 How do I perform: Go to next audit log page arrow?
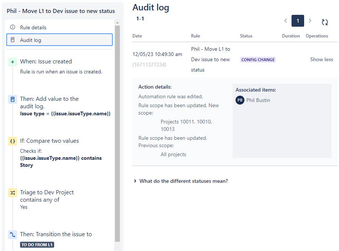click(x=310, y=21)
